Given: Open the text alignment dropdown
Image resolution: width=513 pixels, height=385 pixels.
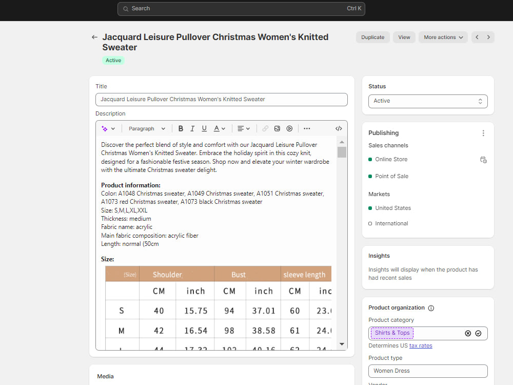Looking at the screenshot, I should click(x=243, y=129).
